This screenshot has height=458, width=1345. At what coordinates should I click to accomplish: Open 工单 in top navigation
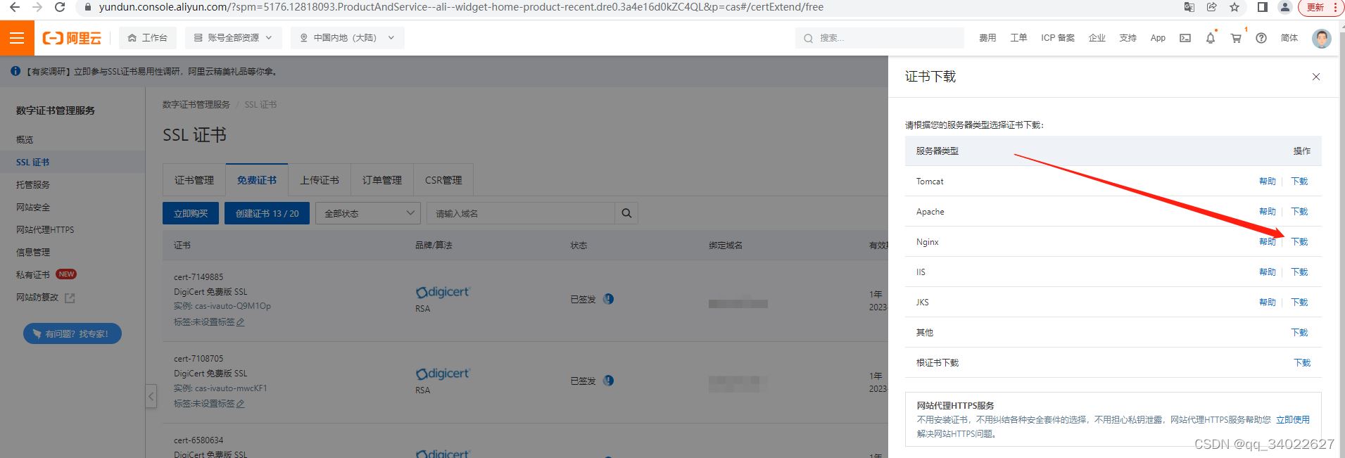[x=1018, y=38]
